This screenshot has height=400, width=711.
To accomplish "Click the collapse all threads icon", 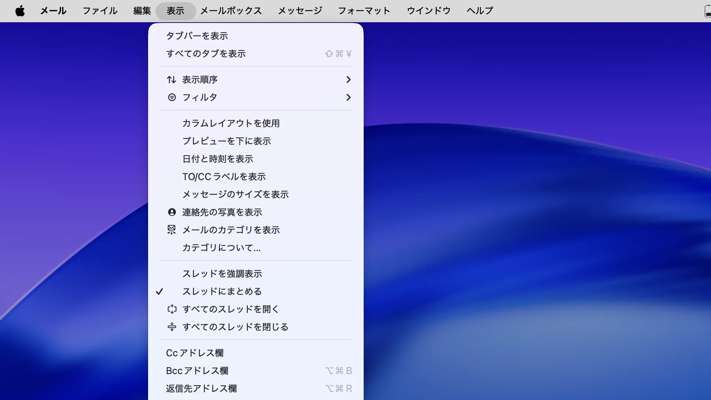I will tap(172, 327).
